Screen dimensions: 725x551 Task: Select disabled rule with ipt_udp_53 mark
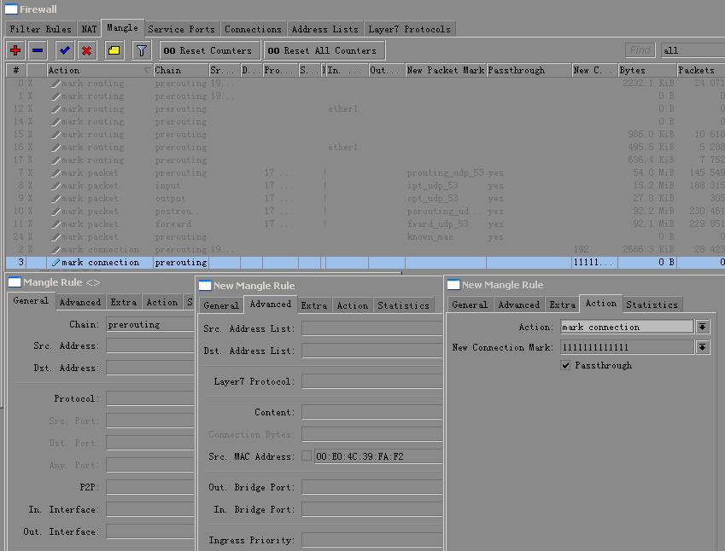(365, 186)
